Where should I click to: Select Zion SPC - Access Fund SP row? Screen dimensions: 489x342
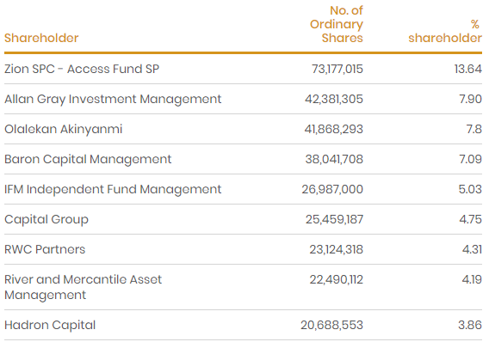244,69
